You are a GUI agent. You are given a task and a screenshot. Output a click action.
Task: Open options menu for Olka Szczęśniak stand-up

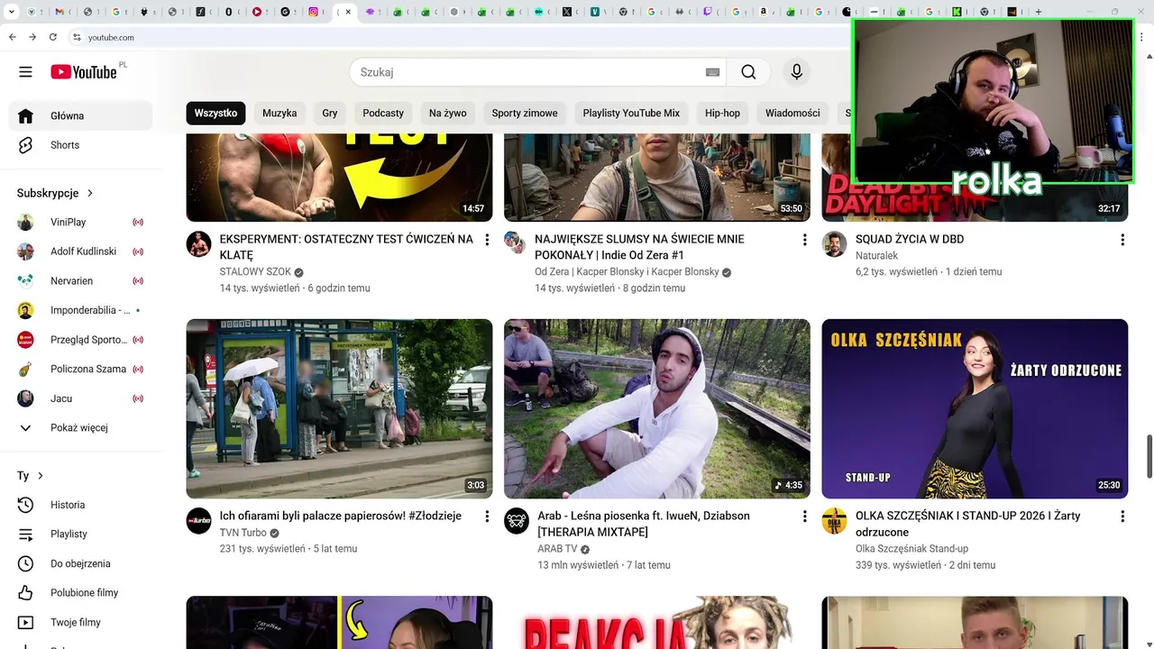(x=1122, y=516)
